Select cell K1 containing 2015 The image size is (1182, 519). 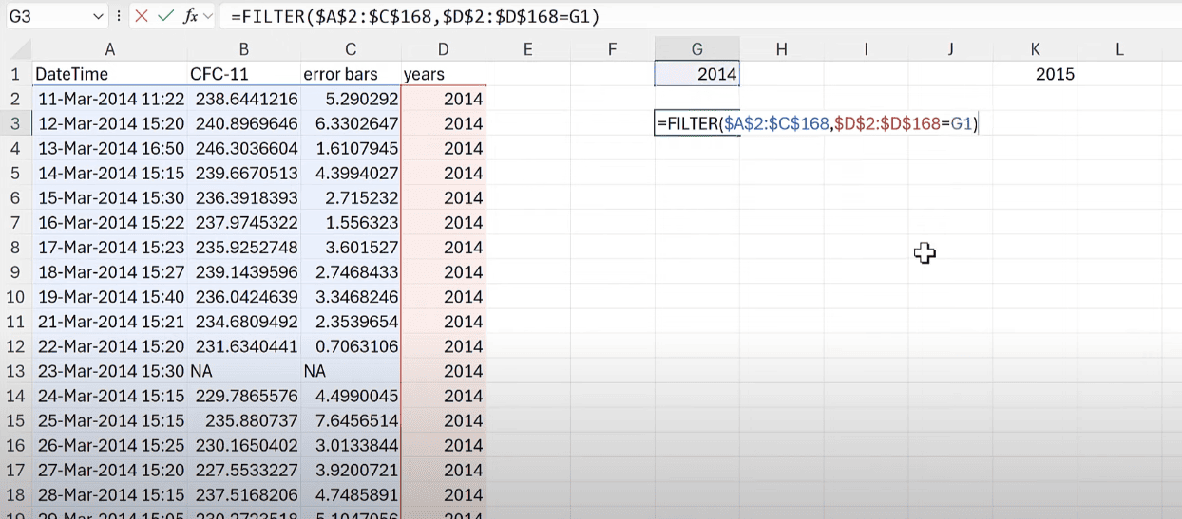(x=1035, y=74)
